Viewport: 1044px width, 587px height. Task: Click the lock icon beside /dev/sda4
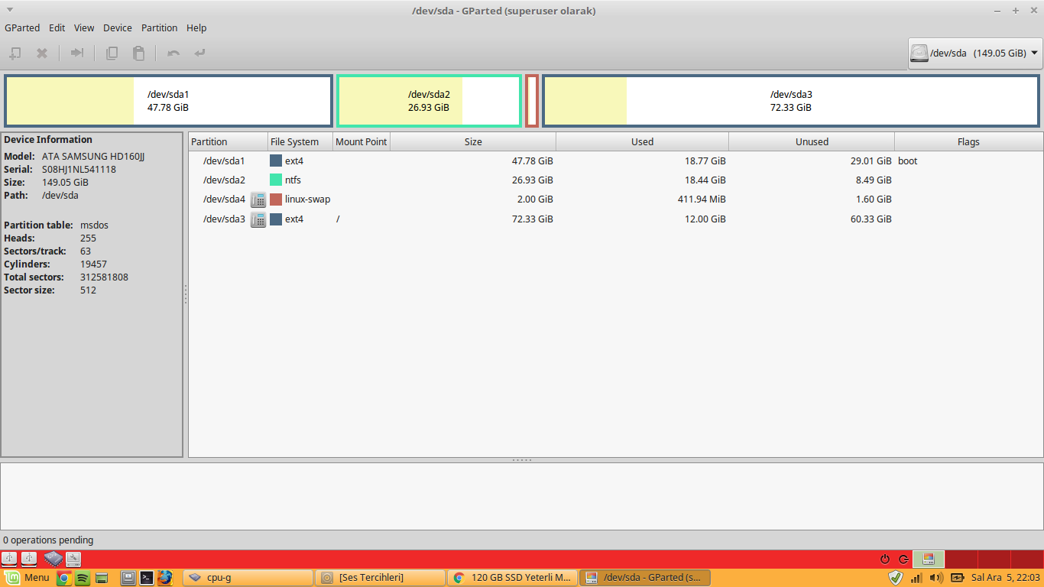tap(258, 199)
